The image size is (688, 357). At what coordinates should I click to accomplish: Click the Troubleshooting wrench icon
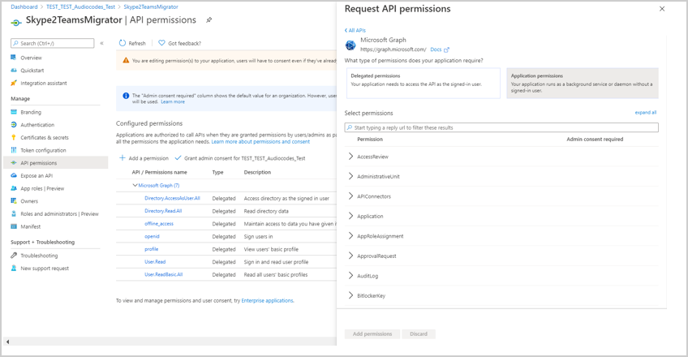[14, 256]
